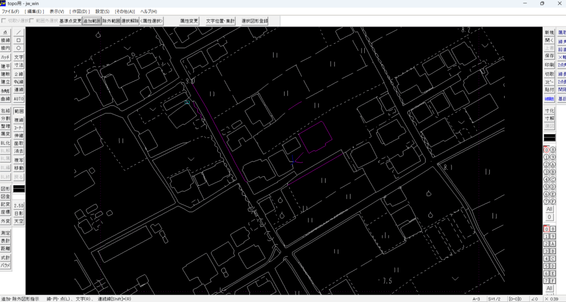Viewport: 566px width, 302px height.
Task: Select the 複写 copy tool
Action: click(19, 160)
